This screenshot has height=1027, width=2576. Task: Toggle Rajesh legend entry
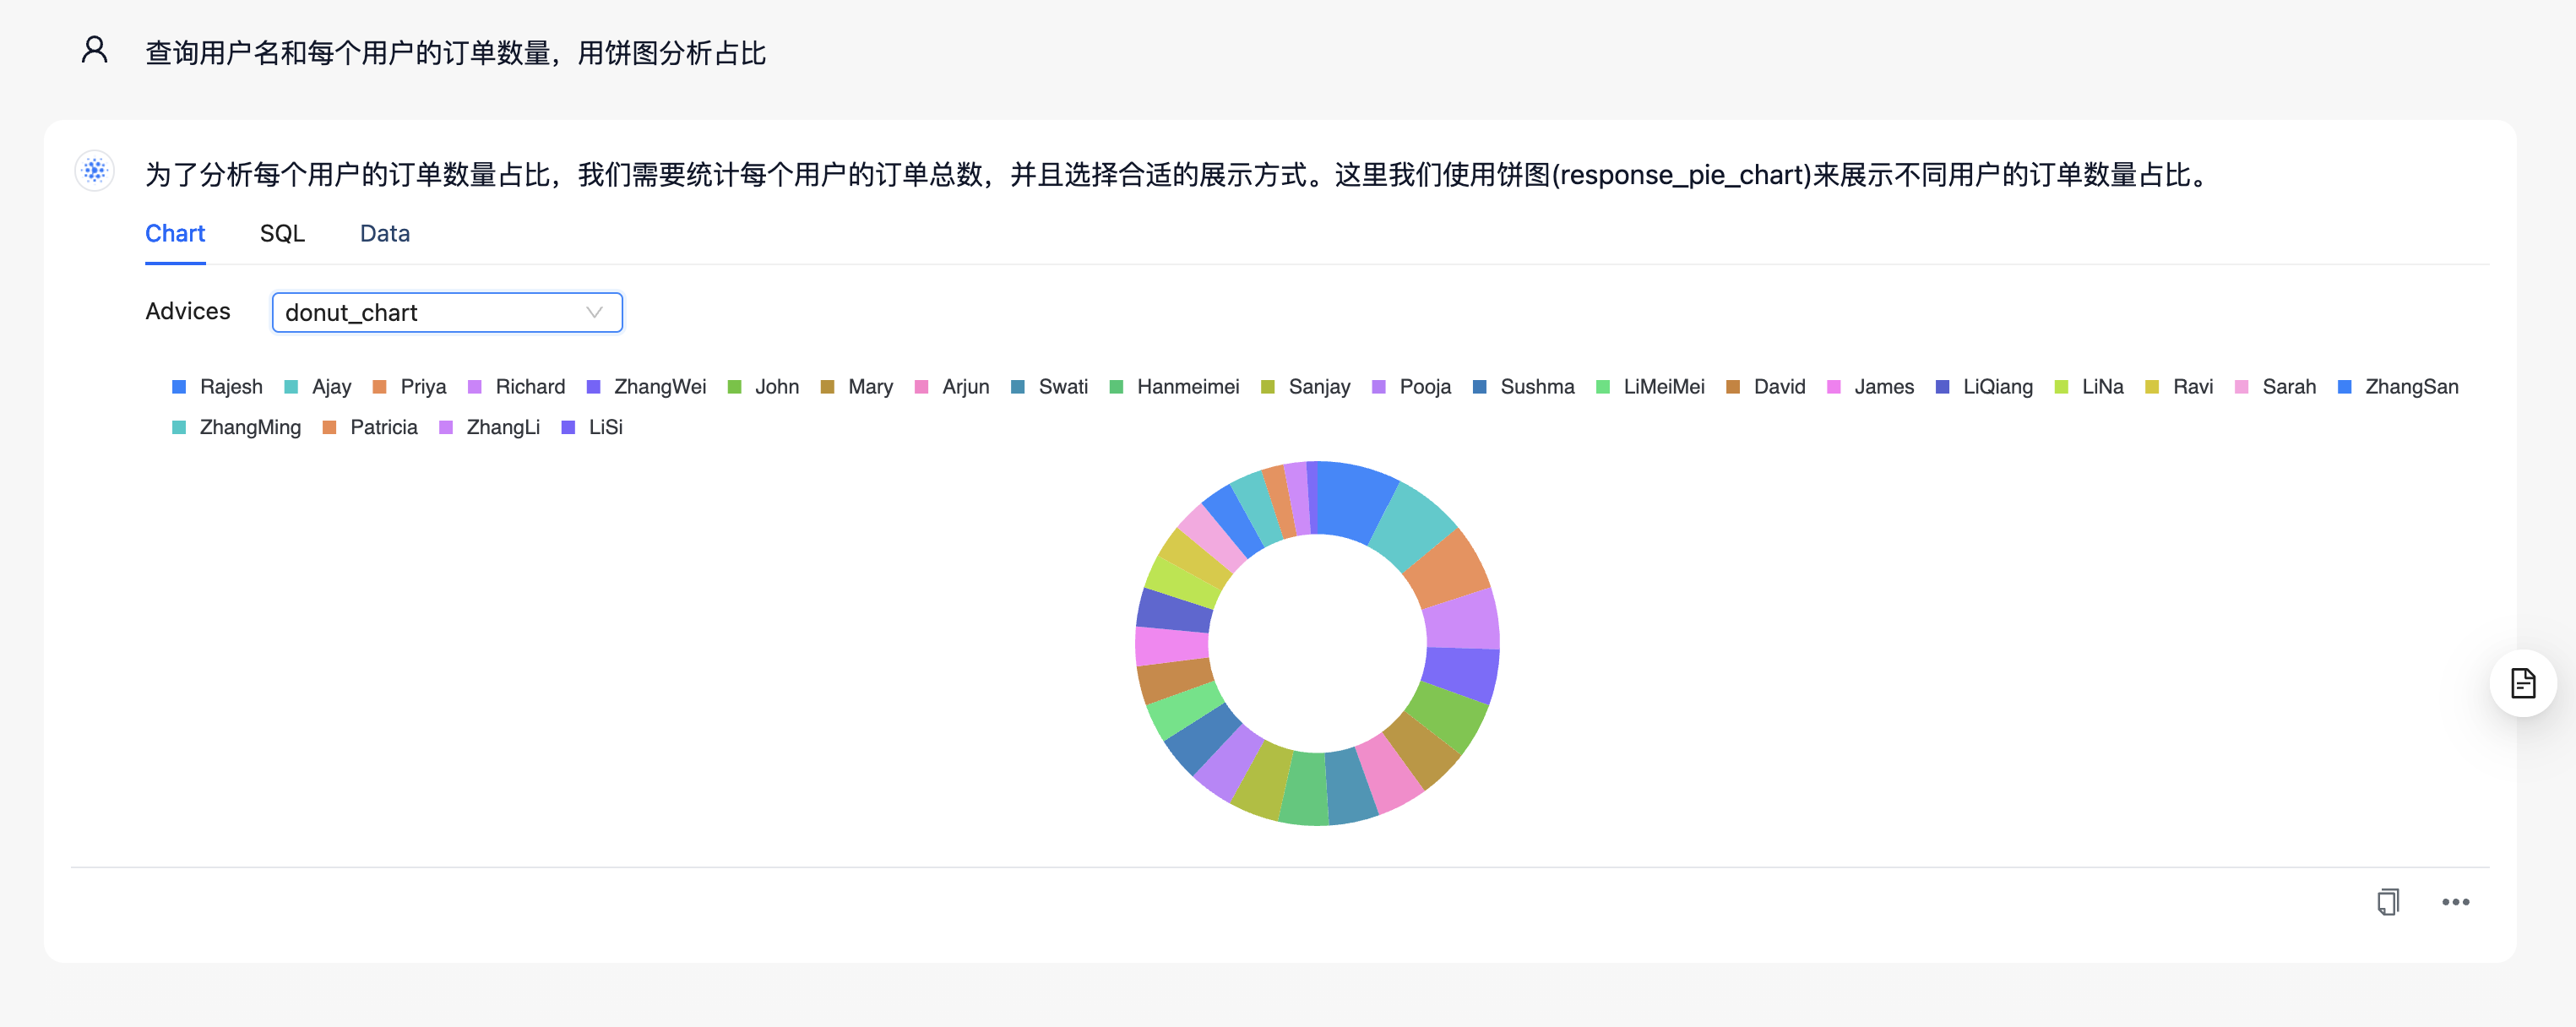click(x=230, y=387)
